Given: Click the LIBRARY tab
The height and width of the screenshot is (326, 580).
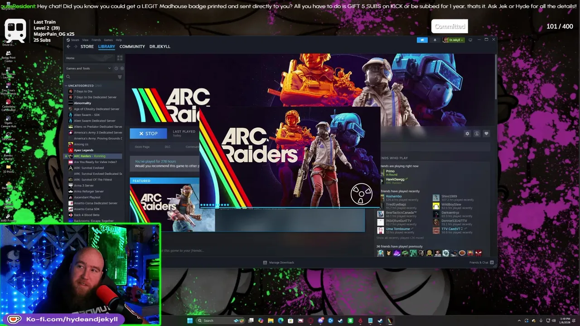Looking at the screenshot, I should click(x=106, y=47).
